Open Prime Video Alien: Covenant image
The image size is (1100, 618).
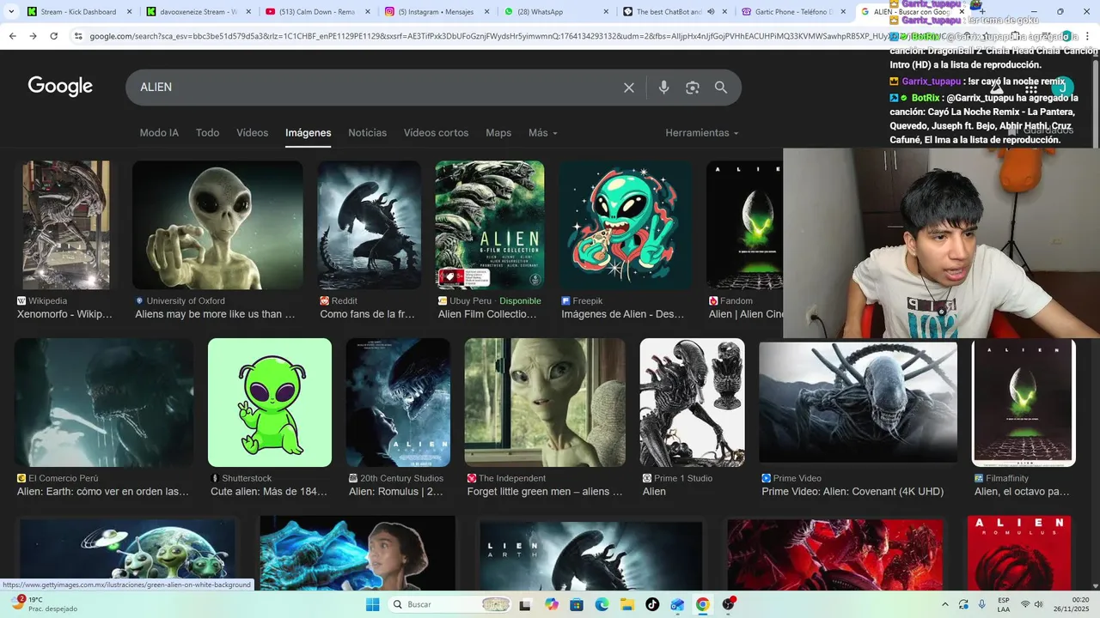tap(858, 403)
